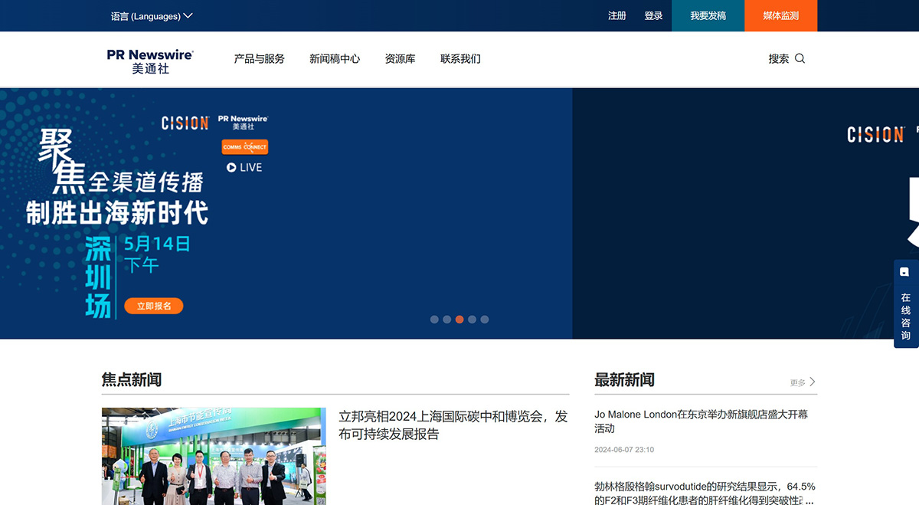Image resolution: width=919 pixels, height=505 pixels.
Task: Click the arrow next to 更多
Action: coord(813,382)
